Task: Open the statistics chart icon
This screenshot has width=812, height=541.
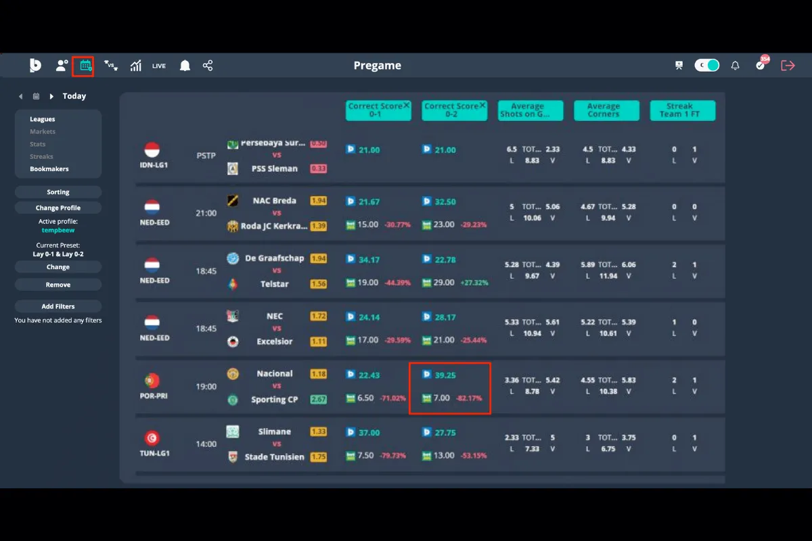Action: tap(136, 66)
